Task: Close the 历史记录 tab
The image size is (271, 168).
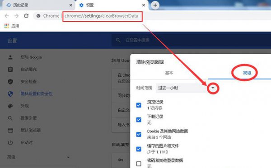Action: [x=70, y=5]
